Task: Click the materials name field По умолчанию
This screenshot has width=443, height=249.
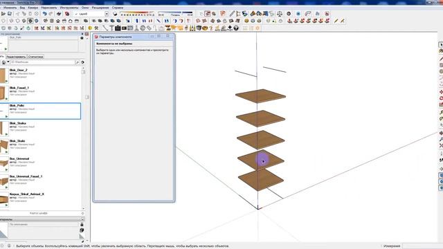Action: (x=44, y=224)
